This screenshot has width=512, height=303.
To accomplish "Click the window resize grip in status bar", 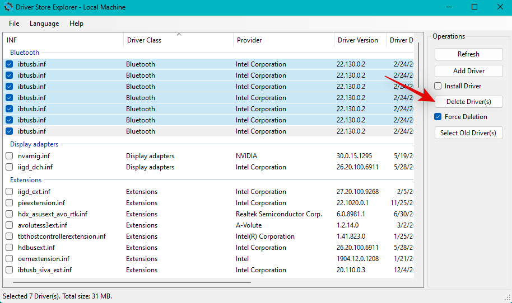I will [x=508, y=298].
